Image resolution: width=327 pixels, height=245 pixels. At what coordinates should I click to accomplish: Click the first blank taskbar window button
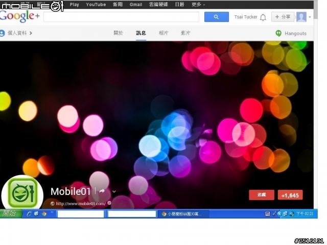pyautogui.click(x=81, y=214)
